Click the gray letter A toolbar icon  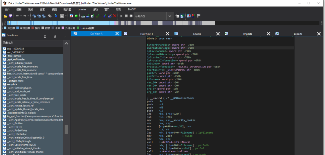point(62,16)
